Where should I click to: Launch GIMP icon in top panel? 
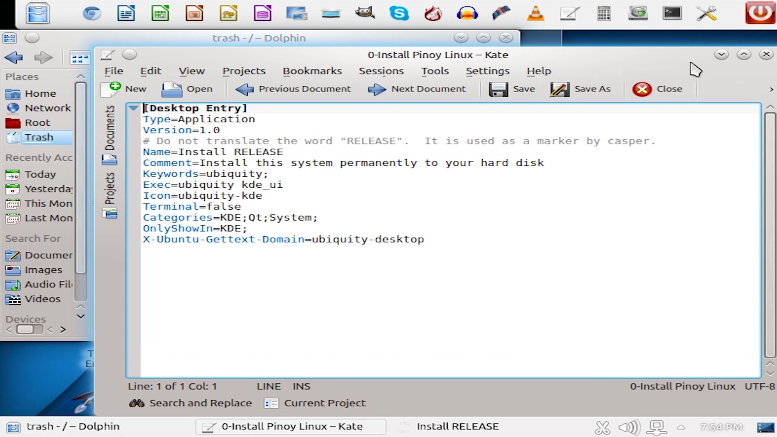click(x=365, y=13)
